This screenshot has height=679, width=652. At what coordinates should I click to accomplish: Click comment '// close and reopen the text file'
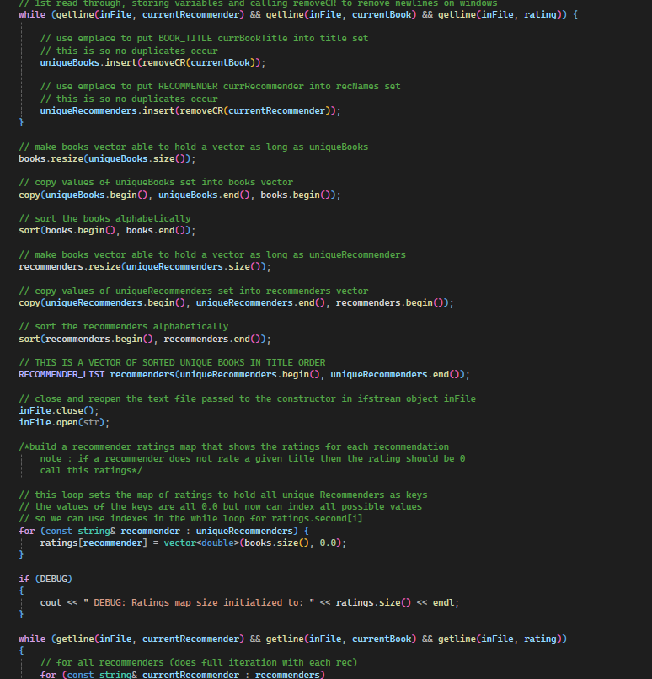tap(247, 398)
